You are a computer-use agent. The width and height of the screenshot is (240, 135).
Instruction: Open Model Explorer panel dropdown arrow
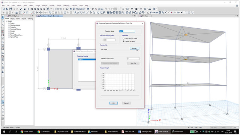tap(30, 16)
